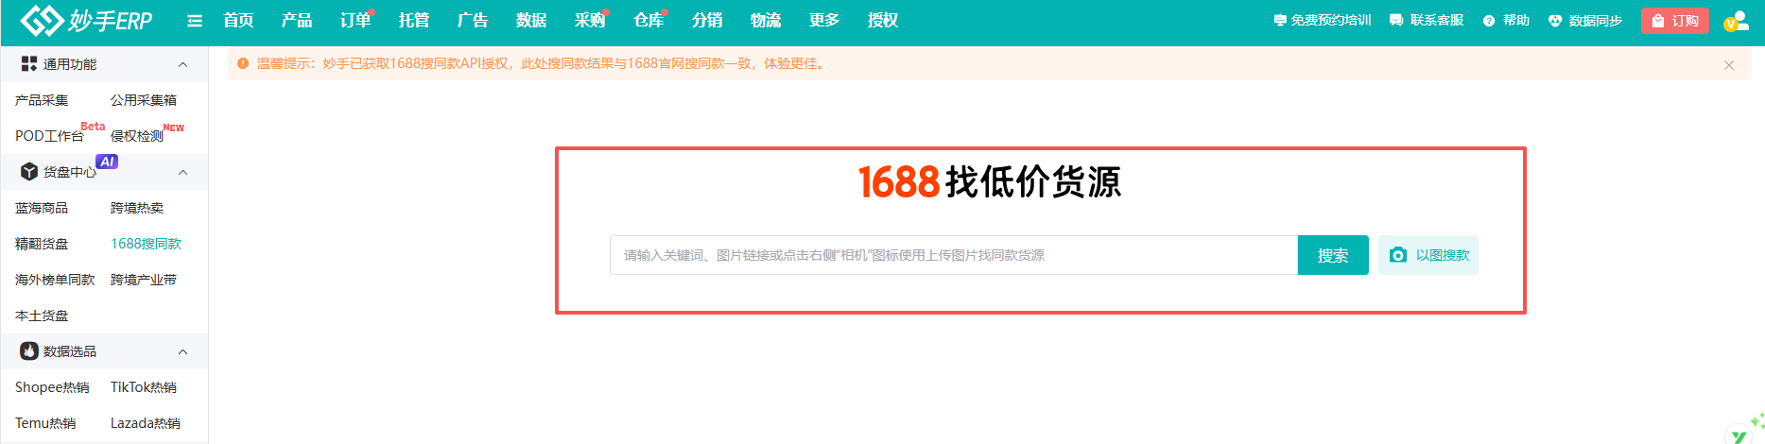The height and width of the screenshot is (444, 1765).
Task: Open 跨境热卖 in the sidebar
Action: point(137,208)
